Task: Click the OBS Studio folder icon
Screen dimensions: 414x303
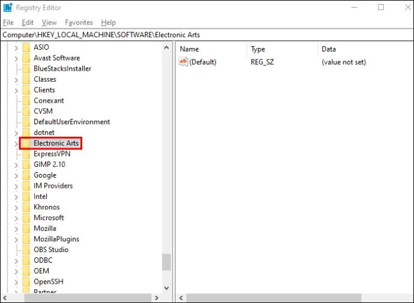Action: point(26,250)
